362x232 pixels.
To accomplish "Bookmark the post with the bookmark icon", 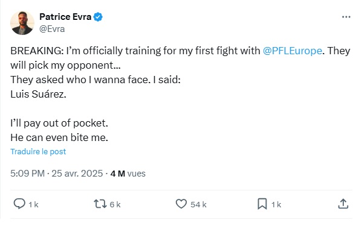I will click(262, 204).
